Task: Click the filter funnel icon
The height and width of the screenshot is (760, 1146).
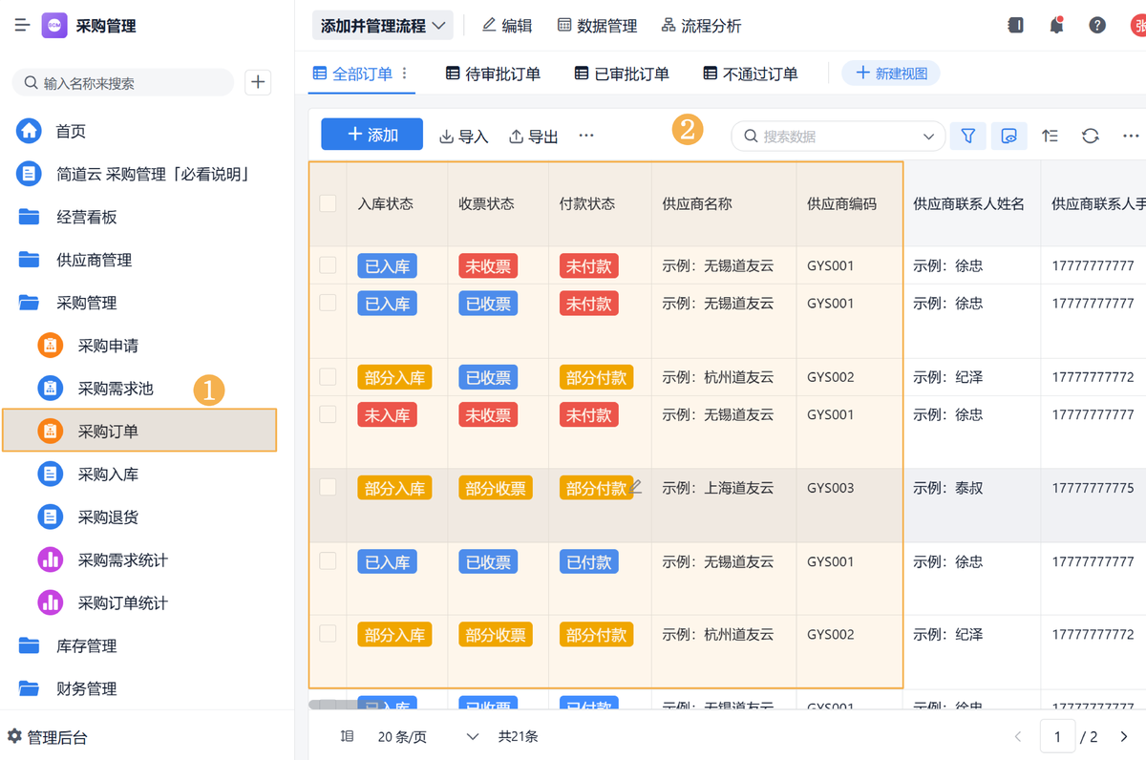Action: (x=967, y=137)
